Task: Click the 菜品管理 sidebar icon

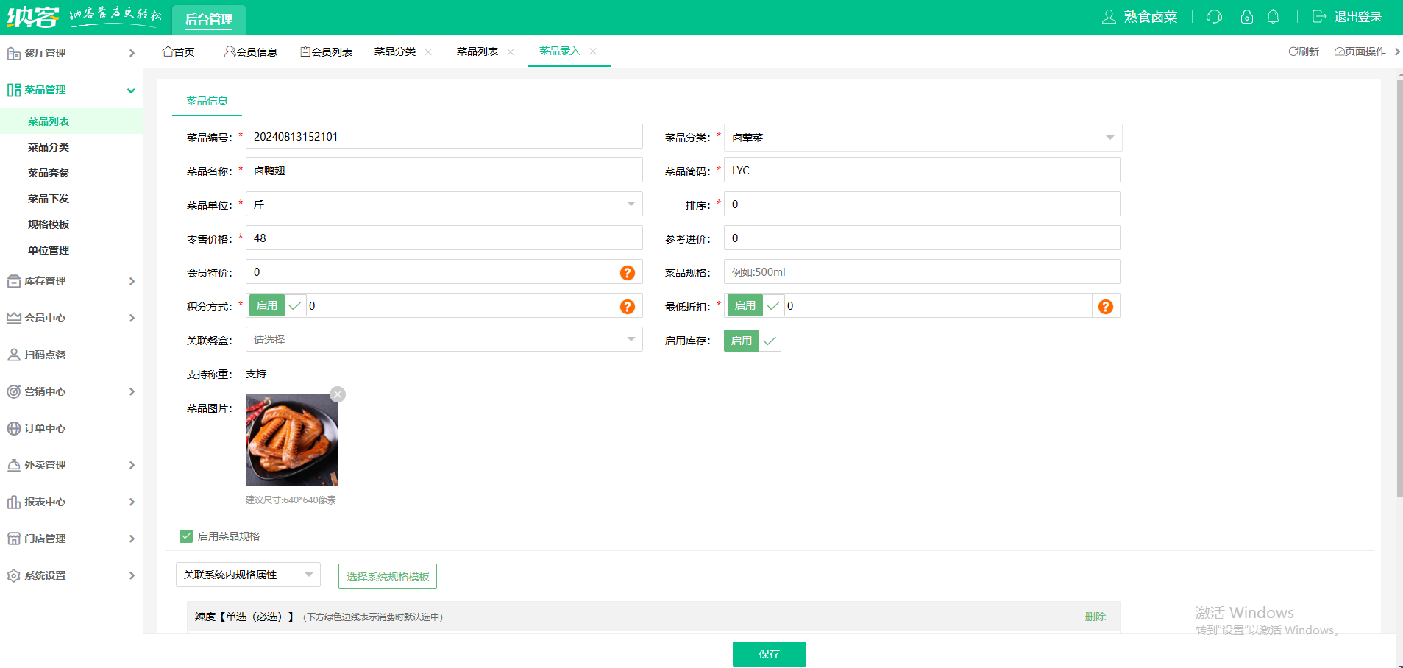Action: (x=13, y=90)
